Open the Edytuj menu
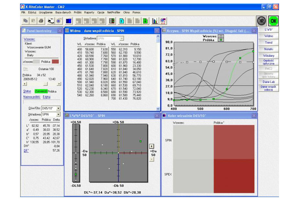The width and height of the screenshot is (301, 200). pos(32,13)
